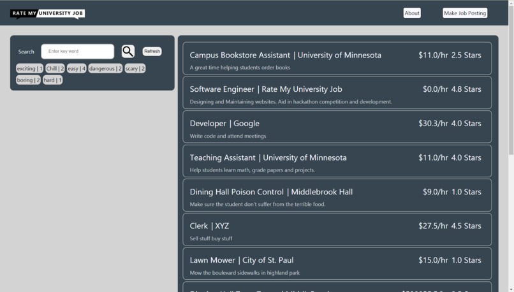Open Software Engineer job listing

[x=337, y=92]
